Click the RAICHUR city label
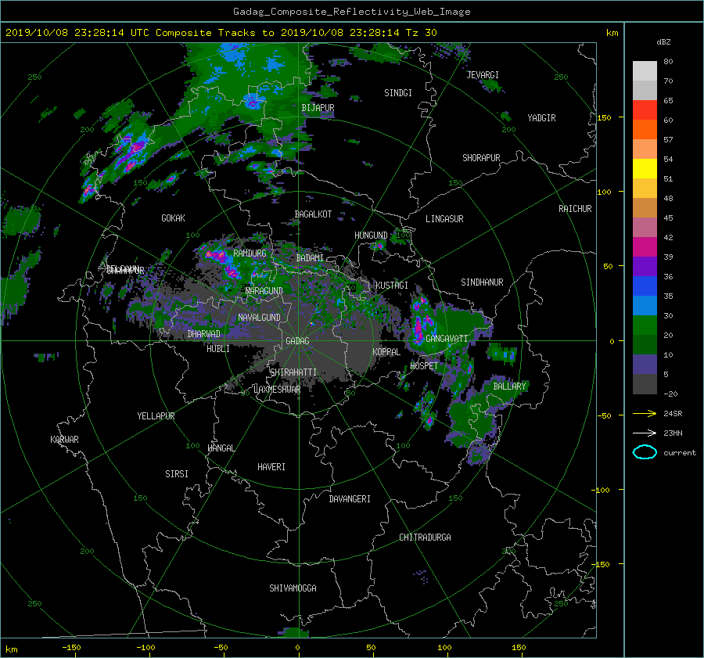 click(575, 209)
